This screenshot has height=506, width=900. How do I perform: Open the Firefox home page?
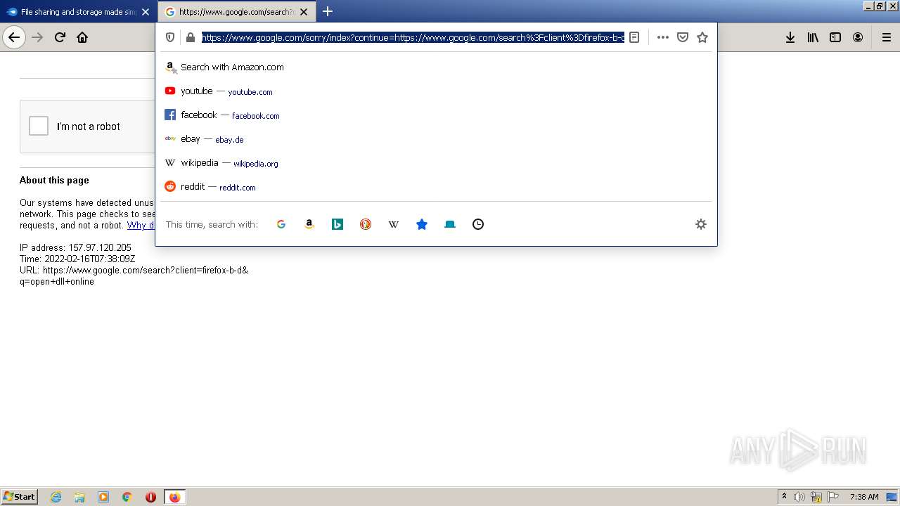(82, 37)
